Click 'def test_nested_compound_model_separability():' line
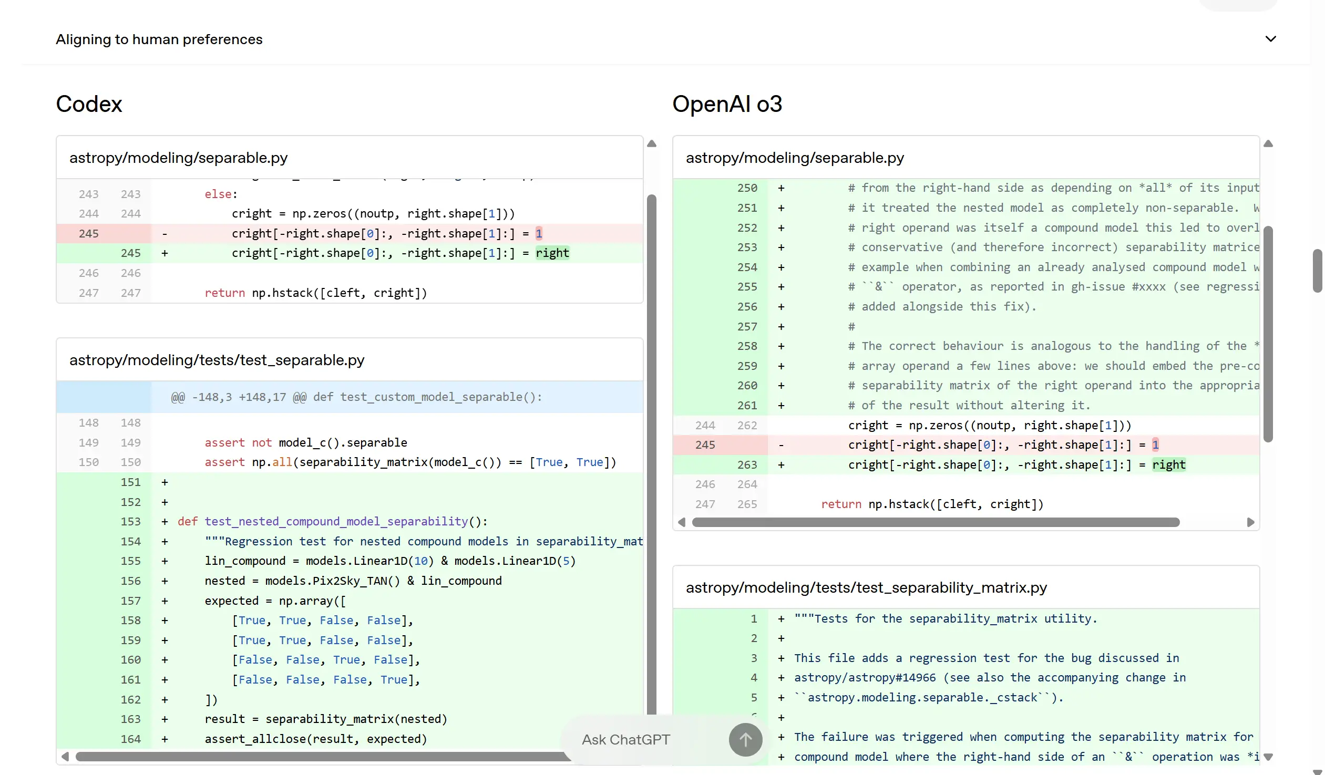Image resolution: width=1325 pixels, height=775 pixels. coord(350,522)
